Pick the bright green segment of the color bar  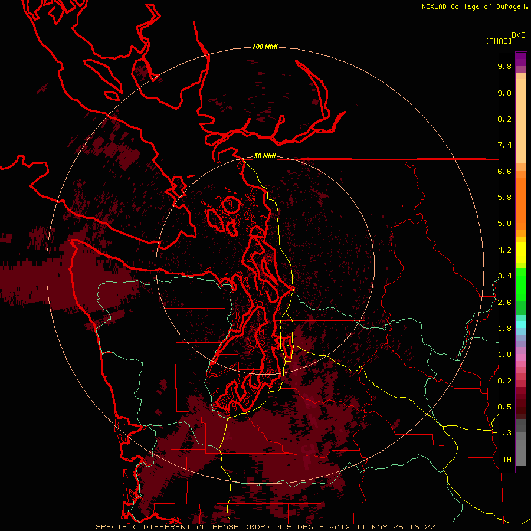pyautogui.click(x=521, y=286)
